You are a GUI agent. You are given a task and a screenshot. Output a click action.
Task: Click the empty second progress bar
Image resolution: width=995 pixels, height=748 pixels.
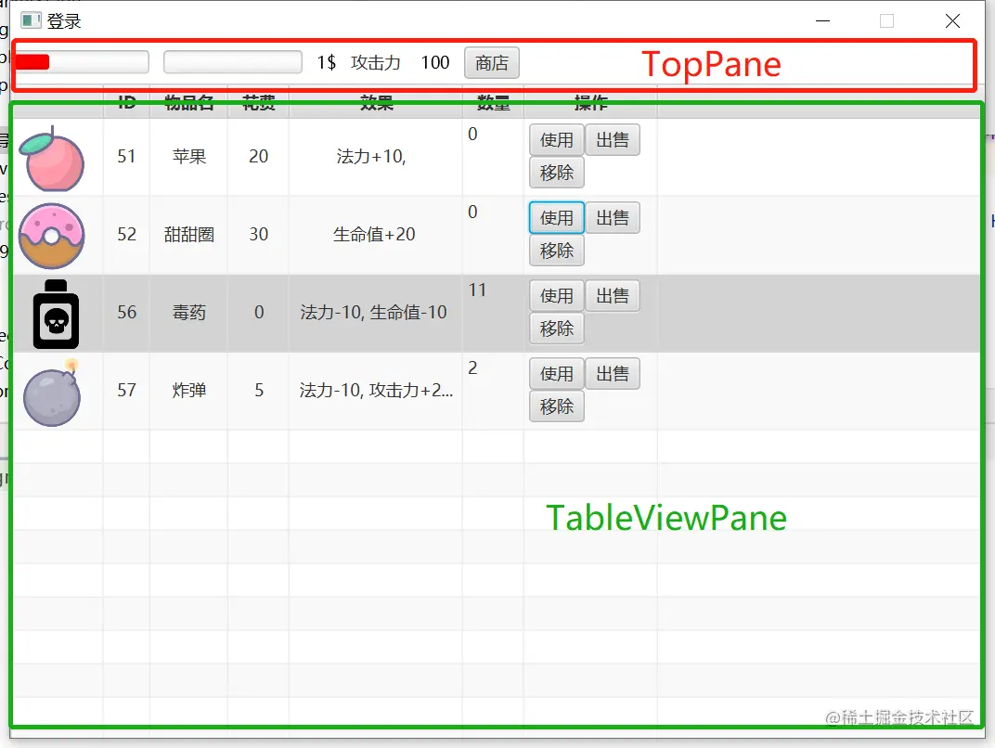(233, 62)
